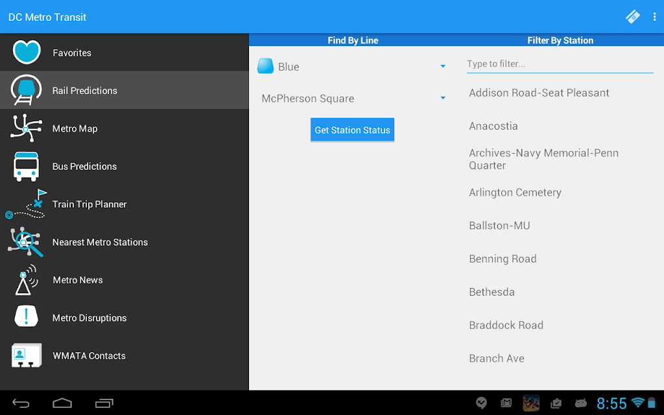Open the WMATA Contacts card icon
This screenshot has width=664, height=415.
pyautogui.click(x=26, y=355)
